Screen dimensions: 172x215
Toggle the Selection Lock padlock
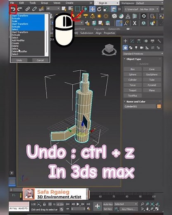tap(44, 204)
